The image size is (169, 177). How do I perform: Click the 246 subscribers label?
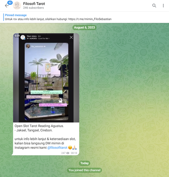pyautogui.click(x=33, y=8)
